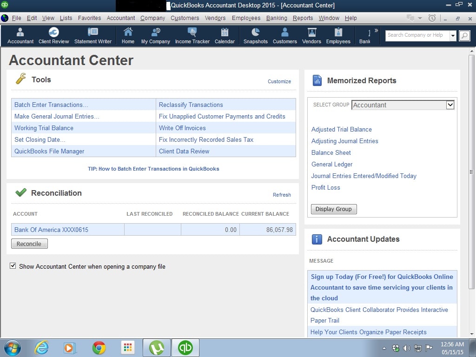Click the client collaborator chat bubbles icon
476x357 pixels.
(x=410, y=18)
